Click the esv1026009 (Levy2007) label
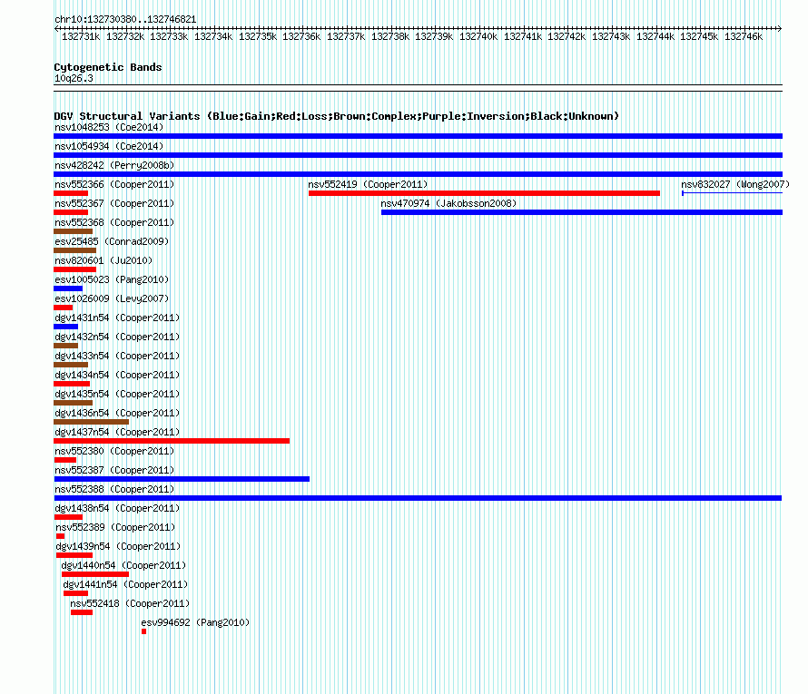 112,298
